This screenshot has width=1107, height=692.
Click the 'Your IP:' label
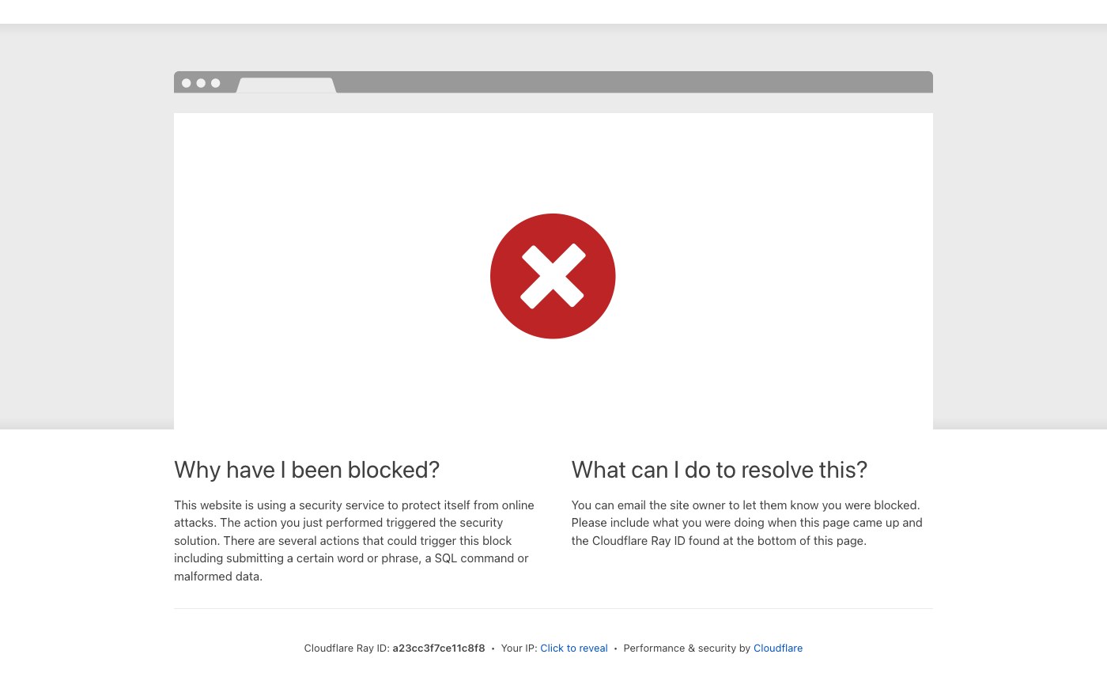[519, 648]
